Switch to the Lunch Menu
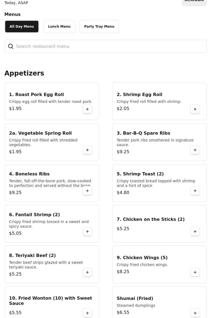This screenshot has width=211, height=318. tap(59, 27)
